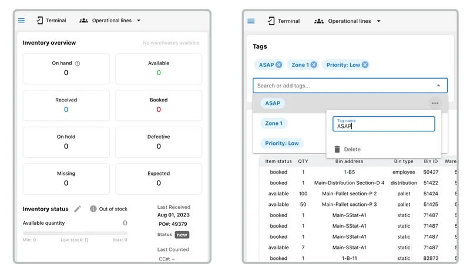Screen dimensions: 470x264
Task: Click the No warehouses available text
Action: 171,43
